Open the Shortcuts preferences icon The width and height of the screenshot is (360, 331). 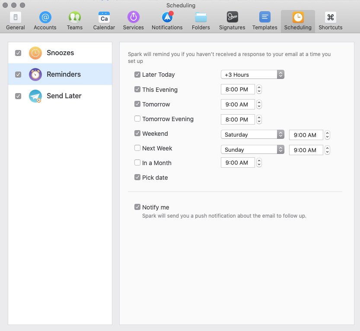[331, 17]
